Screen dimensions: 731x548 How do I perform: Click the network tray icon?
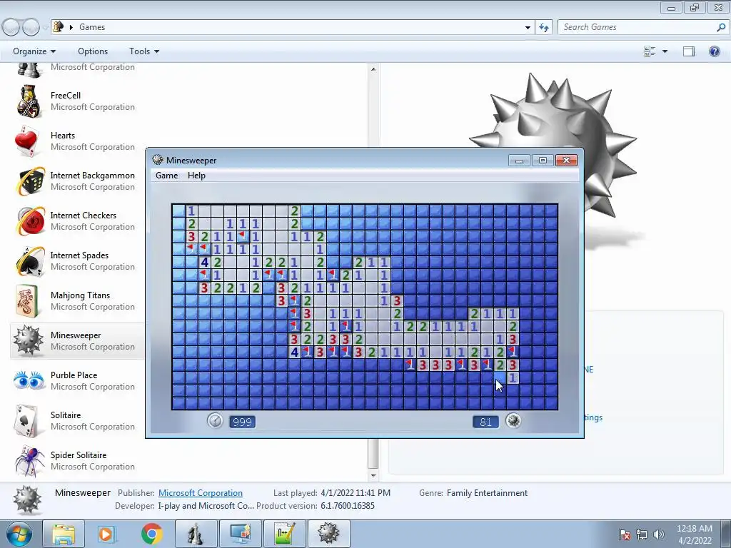[x=642, y=534]
